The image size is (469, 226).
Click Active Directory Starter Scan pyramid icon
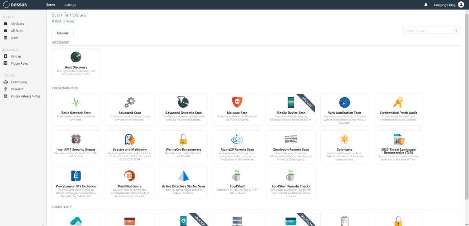[183, 176]
